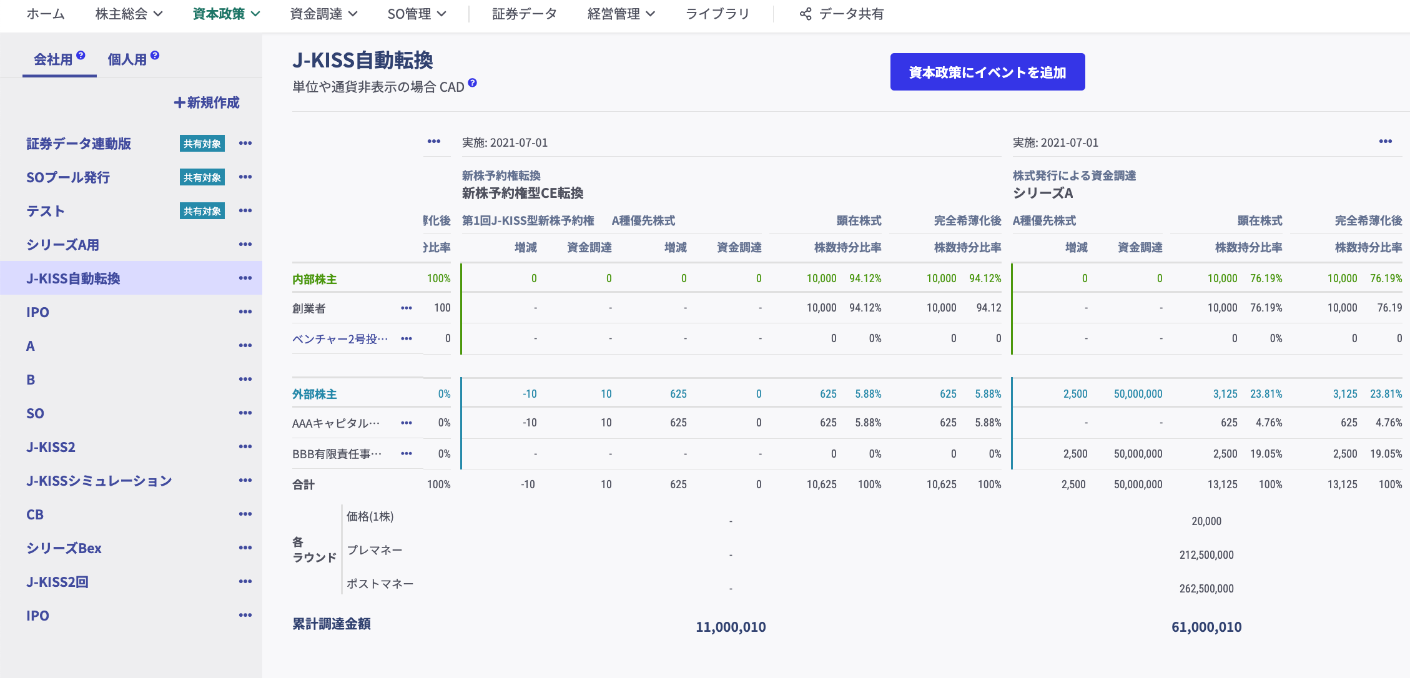Open three-dot menu for 証券データ連動版
The height and width of the screenshot is (678, 1410).
tap(245, 144)
